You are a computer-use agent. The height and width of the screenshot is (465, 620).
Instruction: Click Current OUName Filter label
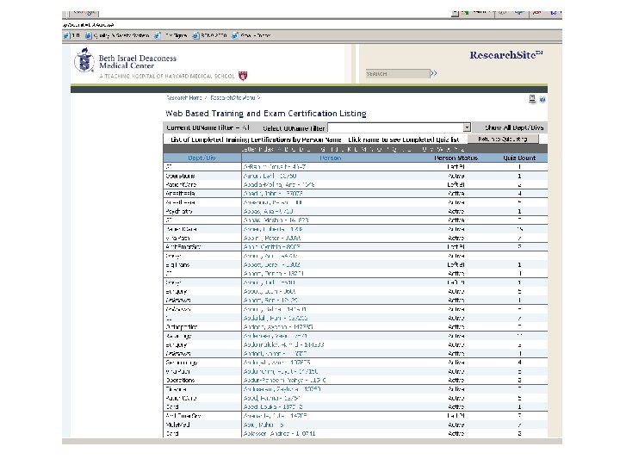tap(208, 127)
